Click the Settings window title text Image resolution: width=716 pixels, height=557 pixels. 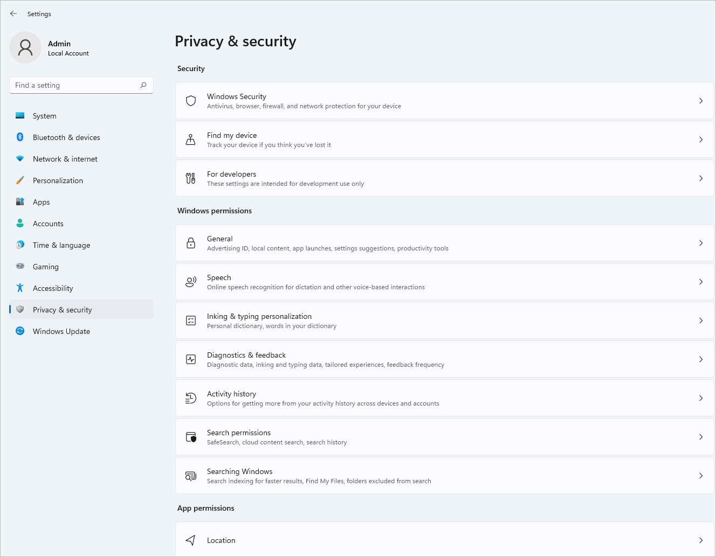pos(39,14)
